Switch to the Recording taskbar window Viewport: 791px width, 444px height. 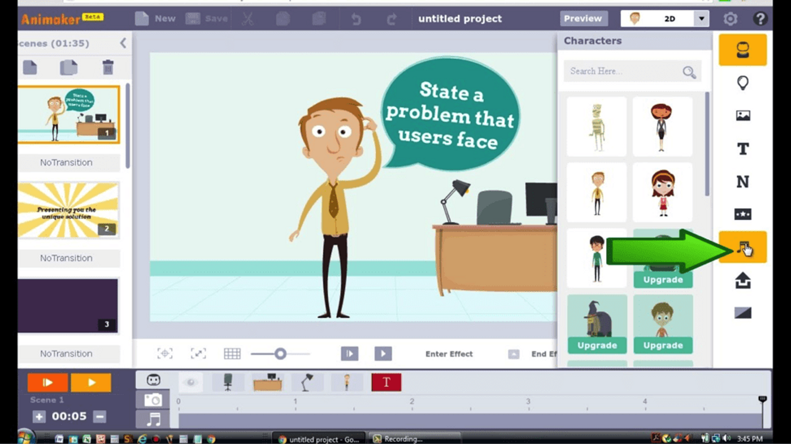pyautogui.click(x=415, y=438)
